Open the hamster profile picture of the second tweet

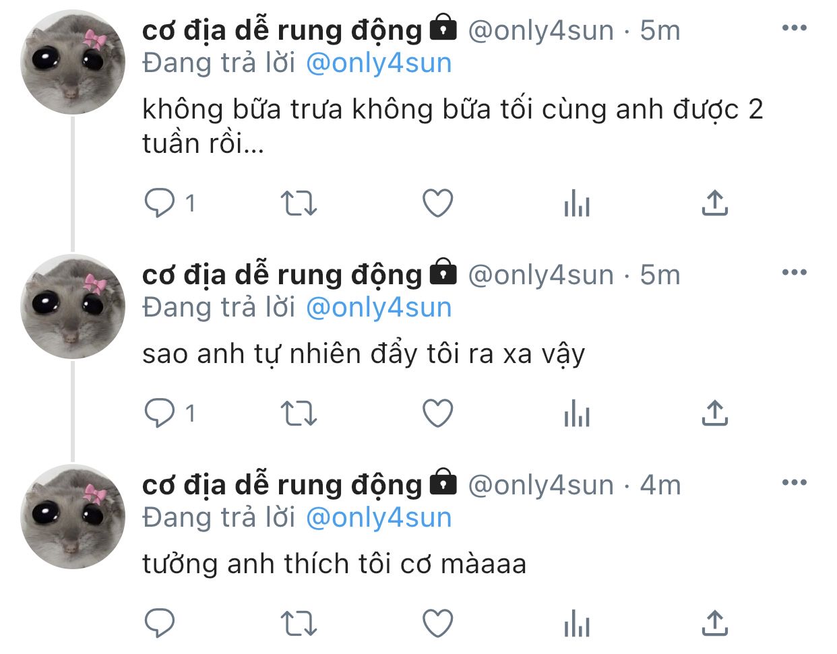(73, 306)
